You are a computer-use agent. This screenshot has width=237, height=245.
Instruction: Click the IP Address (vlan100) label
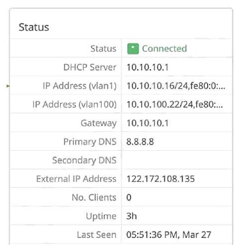(75, 105)
